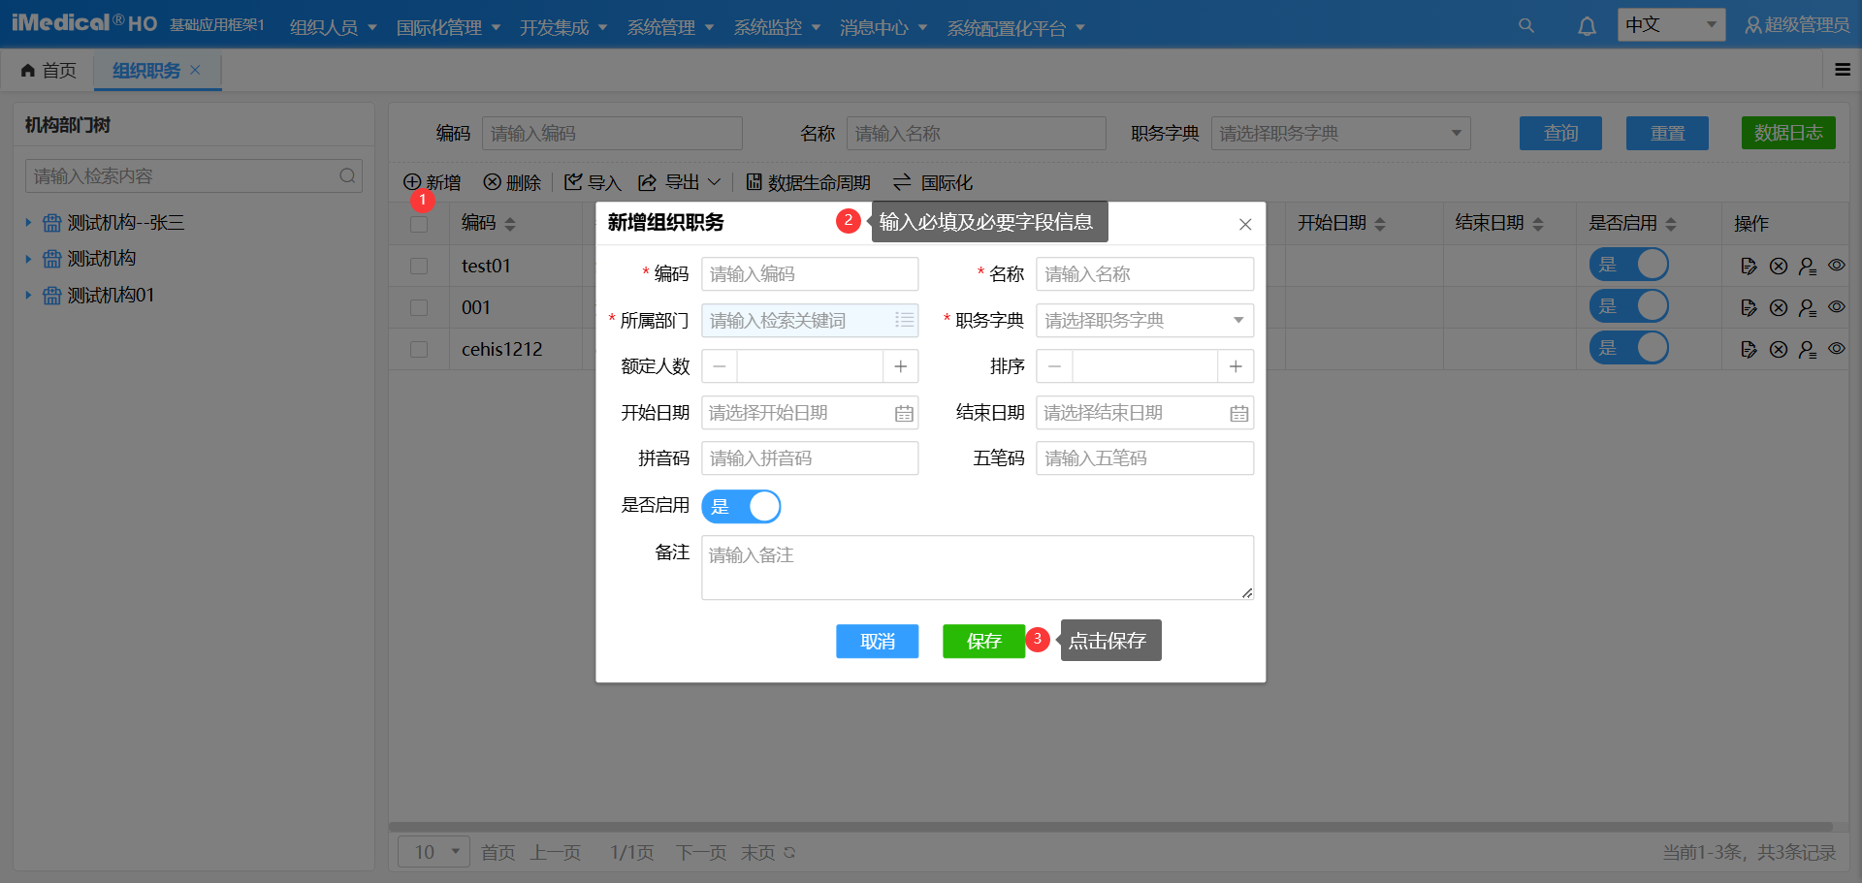Viewport: 1862px width, 883px height.
Task: Toggle 是否启用 switch in dialog
Action: pyautogui.click(x=741, y=506)
